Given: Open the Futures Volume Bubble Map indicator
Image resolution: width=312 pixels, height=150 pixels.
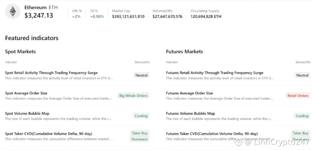Looking at the screenshot, I should [x=190, y=114].
